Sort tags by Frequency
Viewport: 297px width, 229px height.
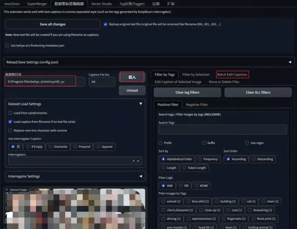(x=208, y=159)
